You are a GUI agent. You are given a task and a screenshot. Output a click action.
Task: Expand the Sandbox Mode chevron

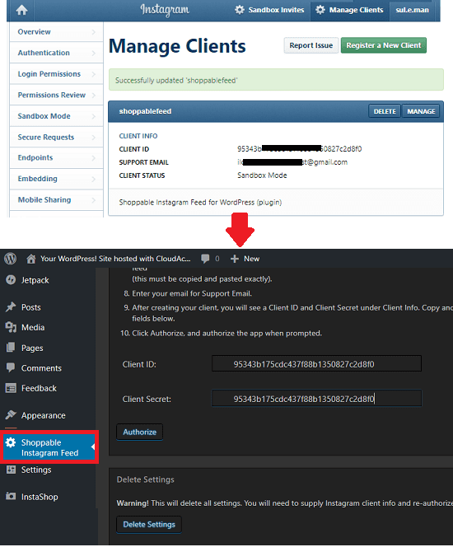pos(93,116)
